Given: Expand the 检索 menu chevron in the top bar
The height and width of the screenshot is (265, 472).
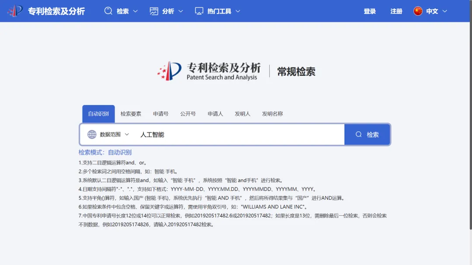Looking at the screenshot, I should 135,11.
